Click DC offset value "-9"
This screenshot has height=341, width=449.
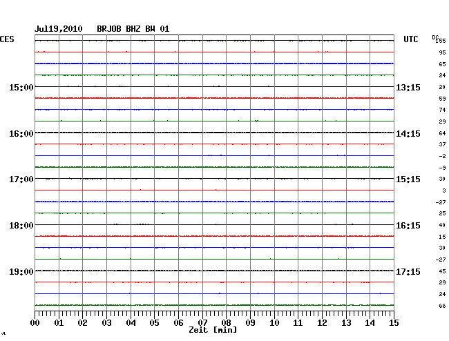[x=442, y=168]
